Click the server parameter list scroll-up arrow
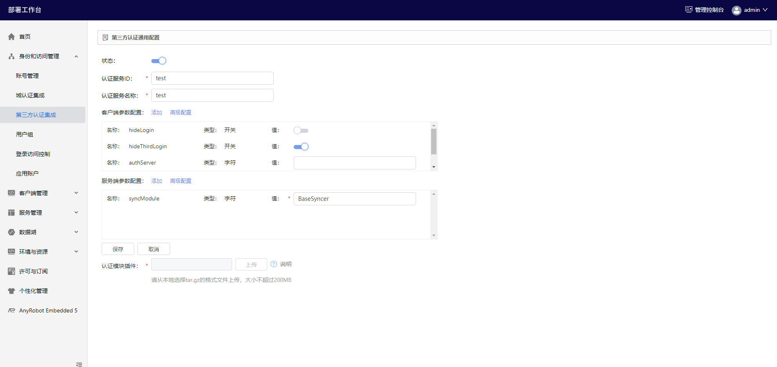This screenshot has height=367, width=777. coord(434,193)
